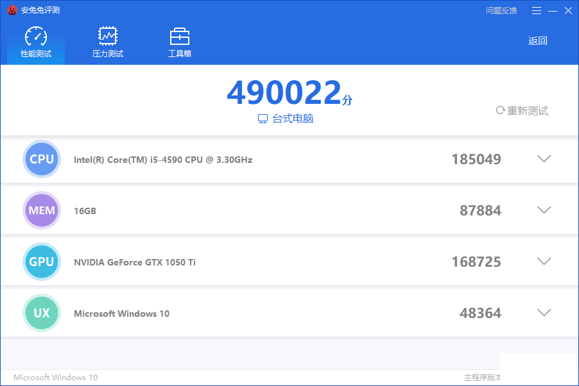
Task: Click the GPU score 168725
Action: click(x=476, y=262)
